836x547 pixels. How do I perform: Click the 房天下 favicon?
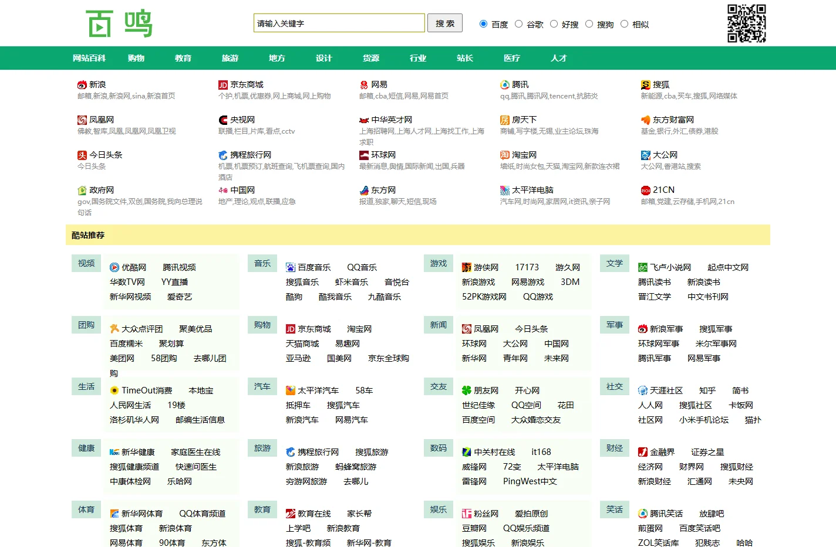pyautogui.click(x=505, y=120)
